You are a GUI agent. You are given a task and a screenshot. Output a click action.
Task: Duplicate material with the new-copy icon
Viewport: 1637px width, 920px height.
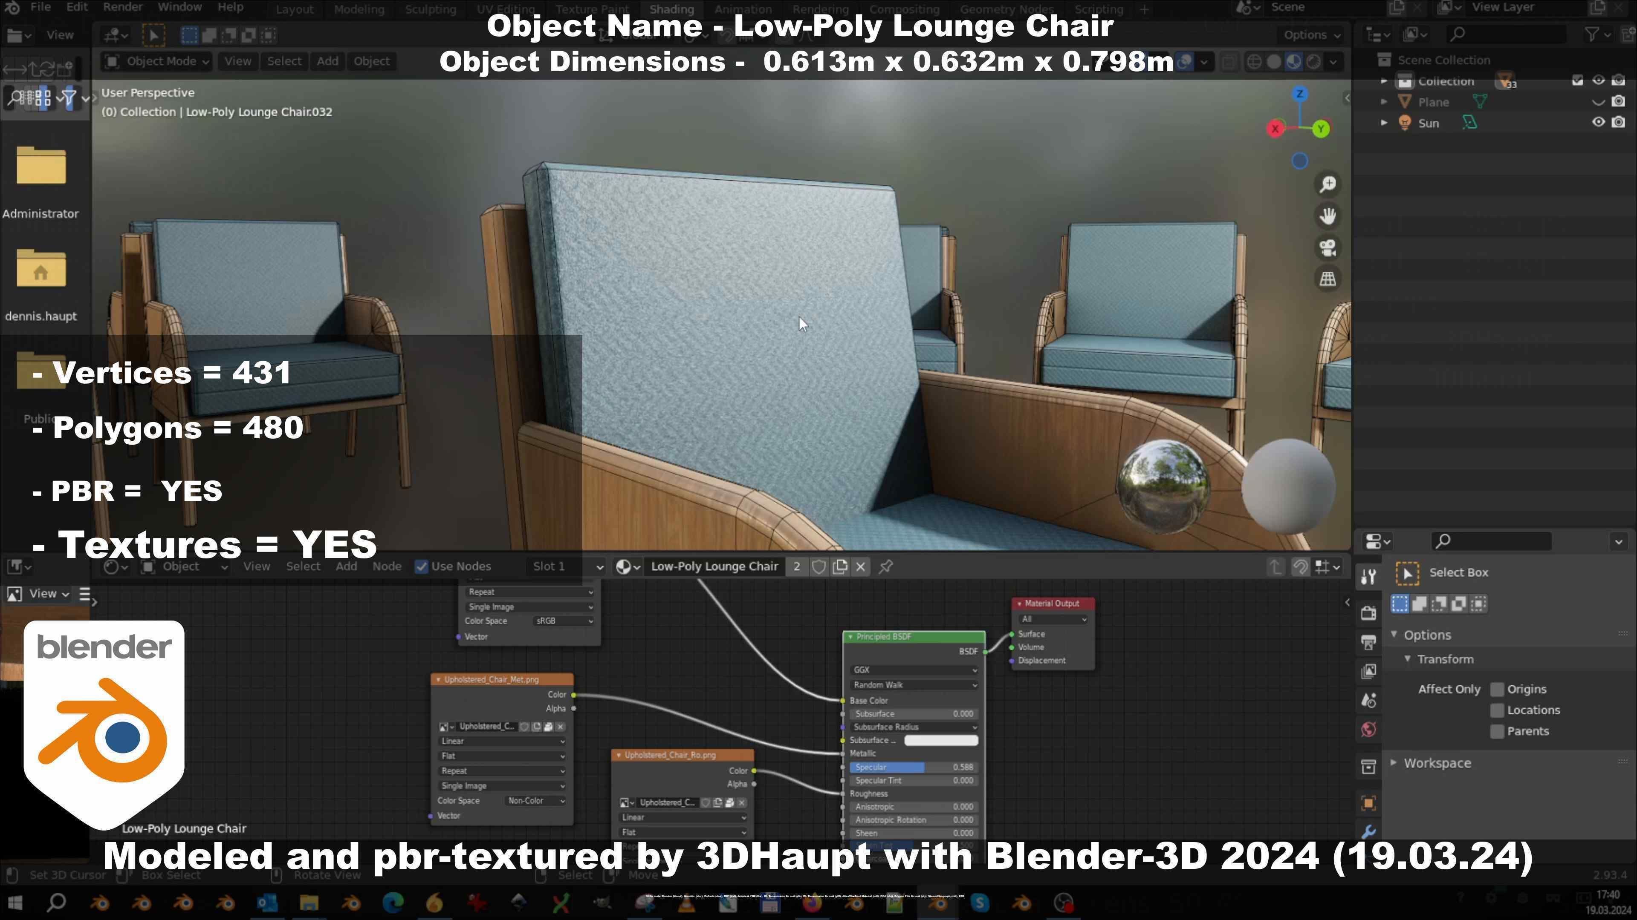[839, 567]
